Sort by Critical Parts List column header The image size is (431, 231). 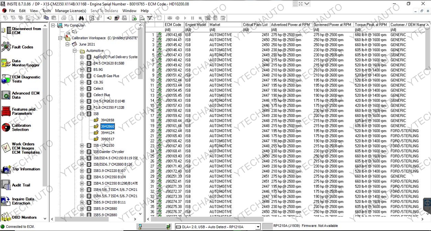(x=256, y=25)
